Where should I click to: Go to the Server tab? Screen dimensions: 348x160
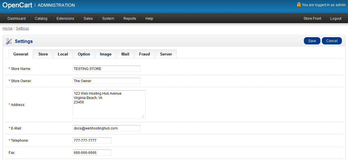click(x=166, y=54)
